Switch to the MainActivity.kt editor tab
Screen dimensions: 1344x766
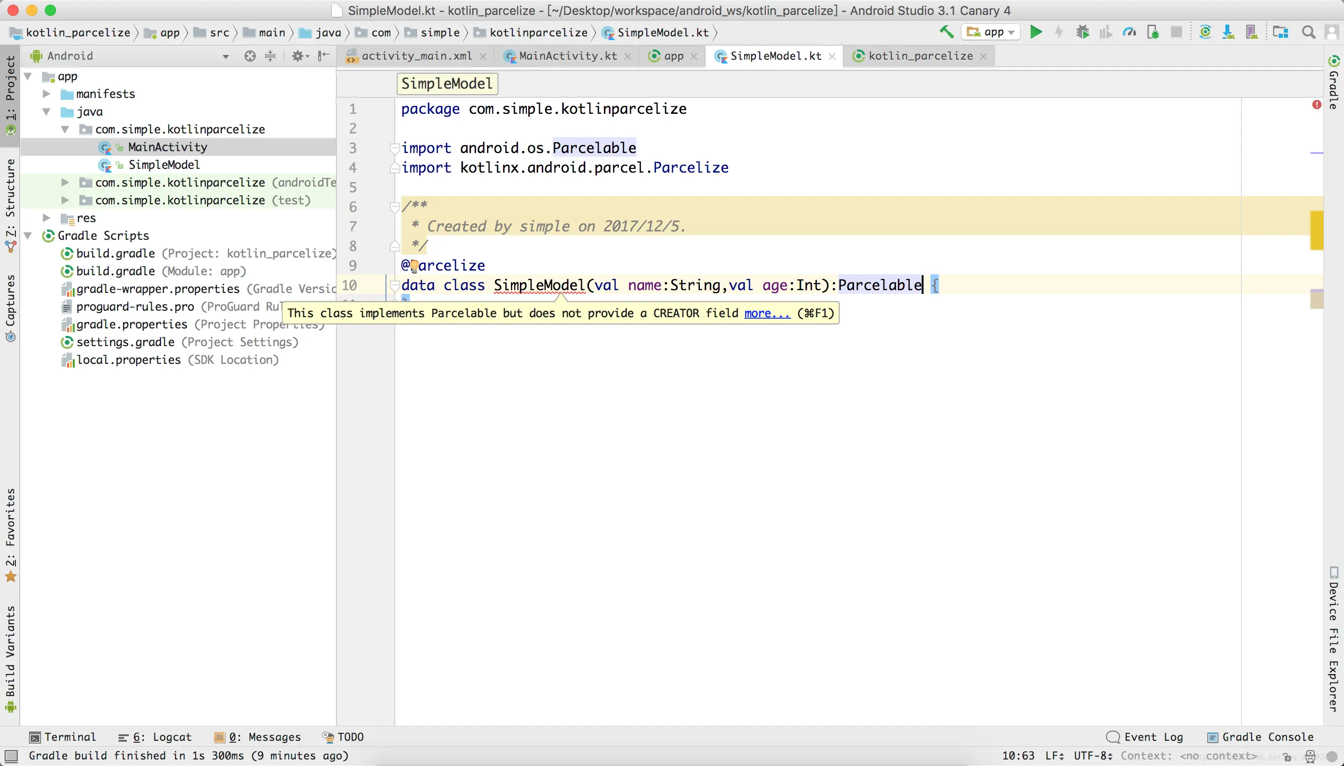(567, 56)
